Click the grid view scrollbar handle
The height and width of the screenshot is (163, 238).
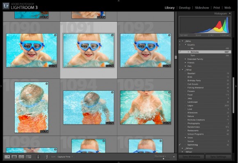[176, 57]
